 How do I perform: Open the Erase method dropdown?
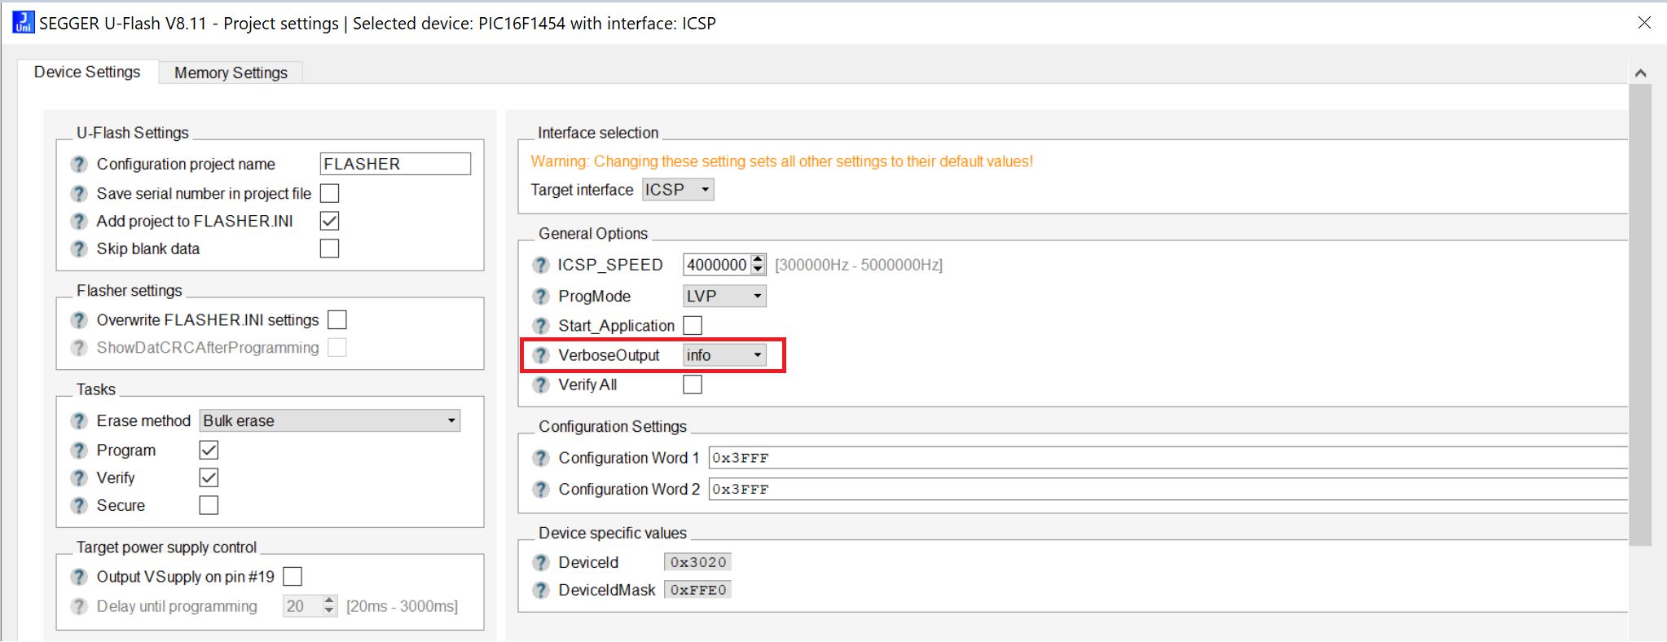coord(330,421)
